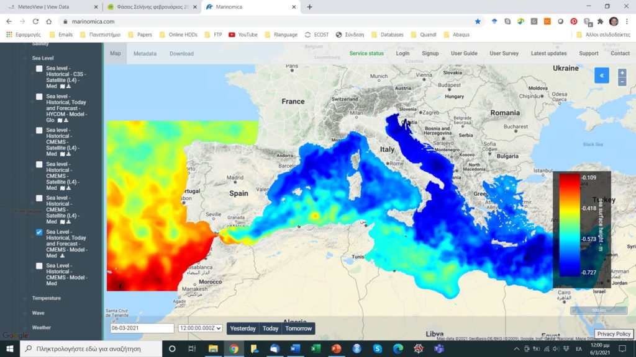The height and width of the screenshot is (357, 636).
Task: Switch to the Φάσεις Σελήνης browser tab
Action: point(153,7)
